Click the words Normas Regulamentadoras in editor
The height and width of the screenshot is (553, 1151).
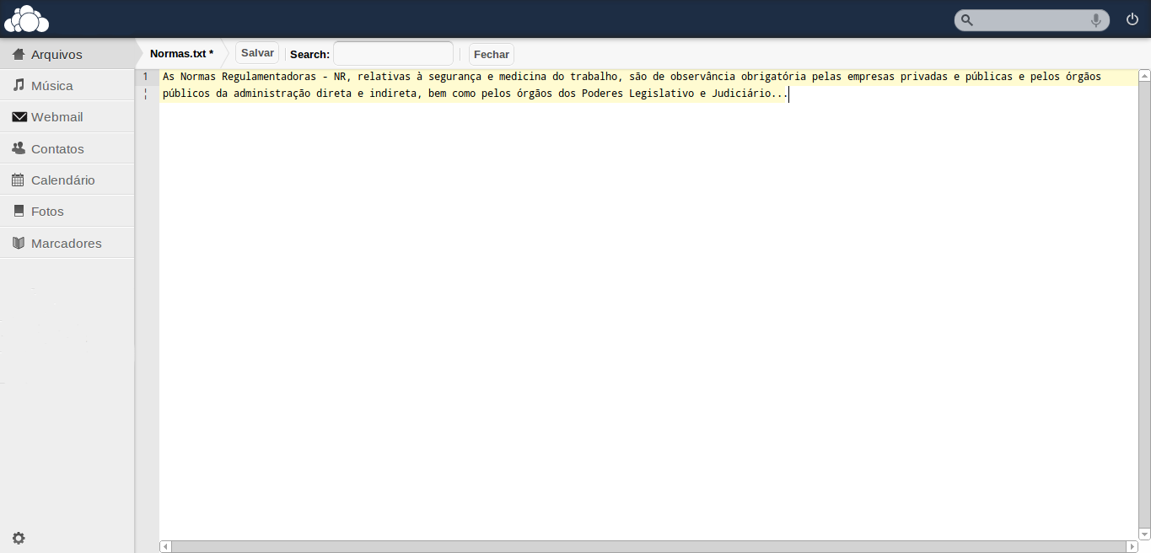click(248, 77)
